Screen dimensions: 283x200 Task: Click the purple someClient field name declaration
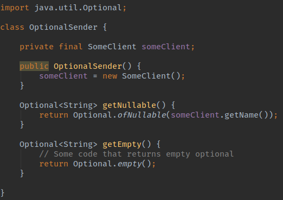point(166,47)
